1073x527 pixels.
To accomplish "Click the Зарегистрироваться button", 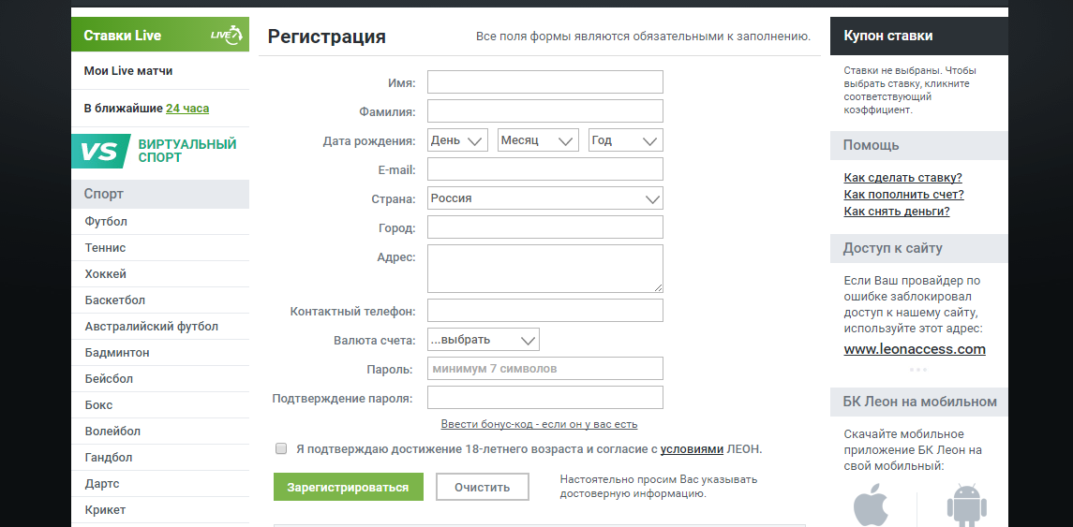I will (x=349, y=488).
